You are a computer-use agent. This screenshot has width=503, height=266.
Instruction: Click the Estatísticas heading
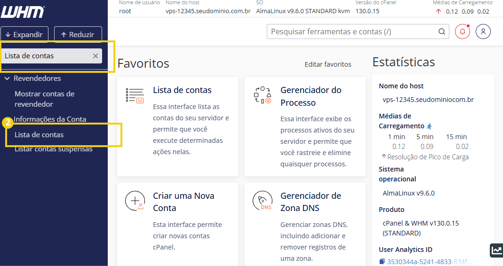click(404, 62)
